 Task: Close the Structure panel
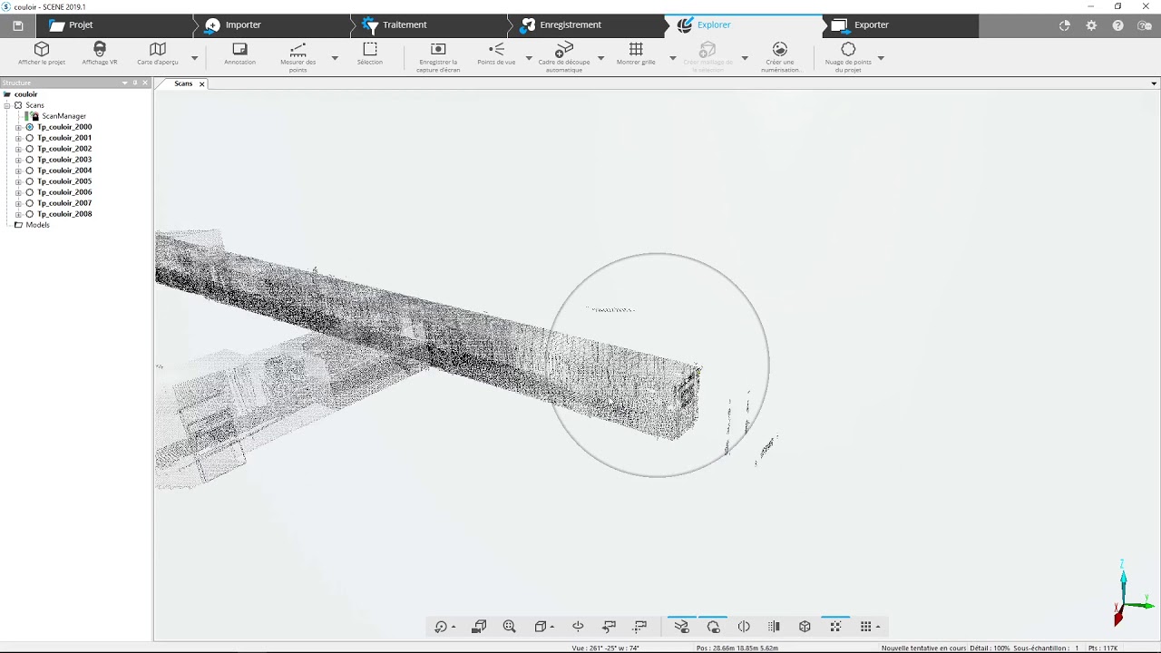[x=145, y=83]
